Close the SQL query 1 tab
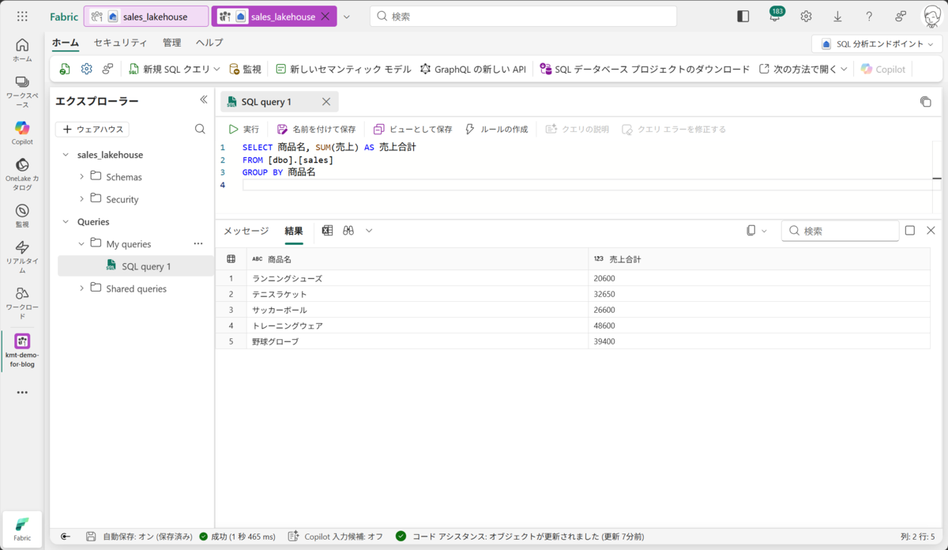Image resolution: width=948 pixels, height=550 pixels. click(x=326, y=102)
